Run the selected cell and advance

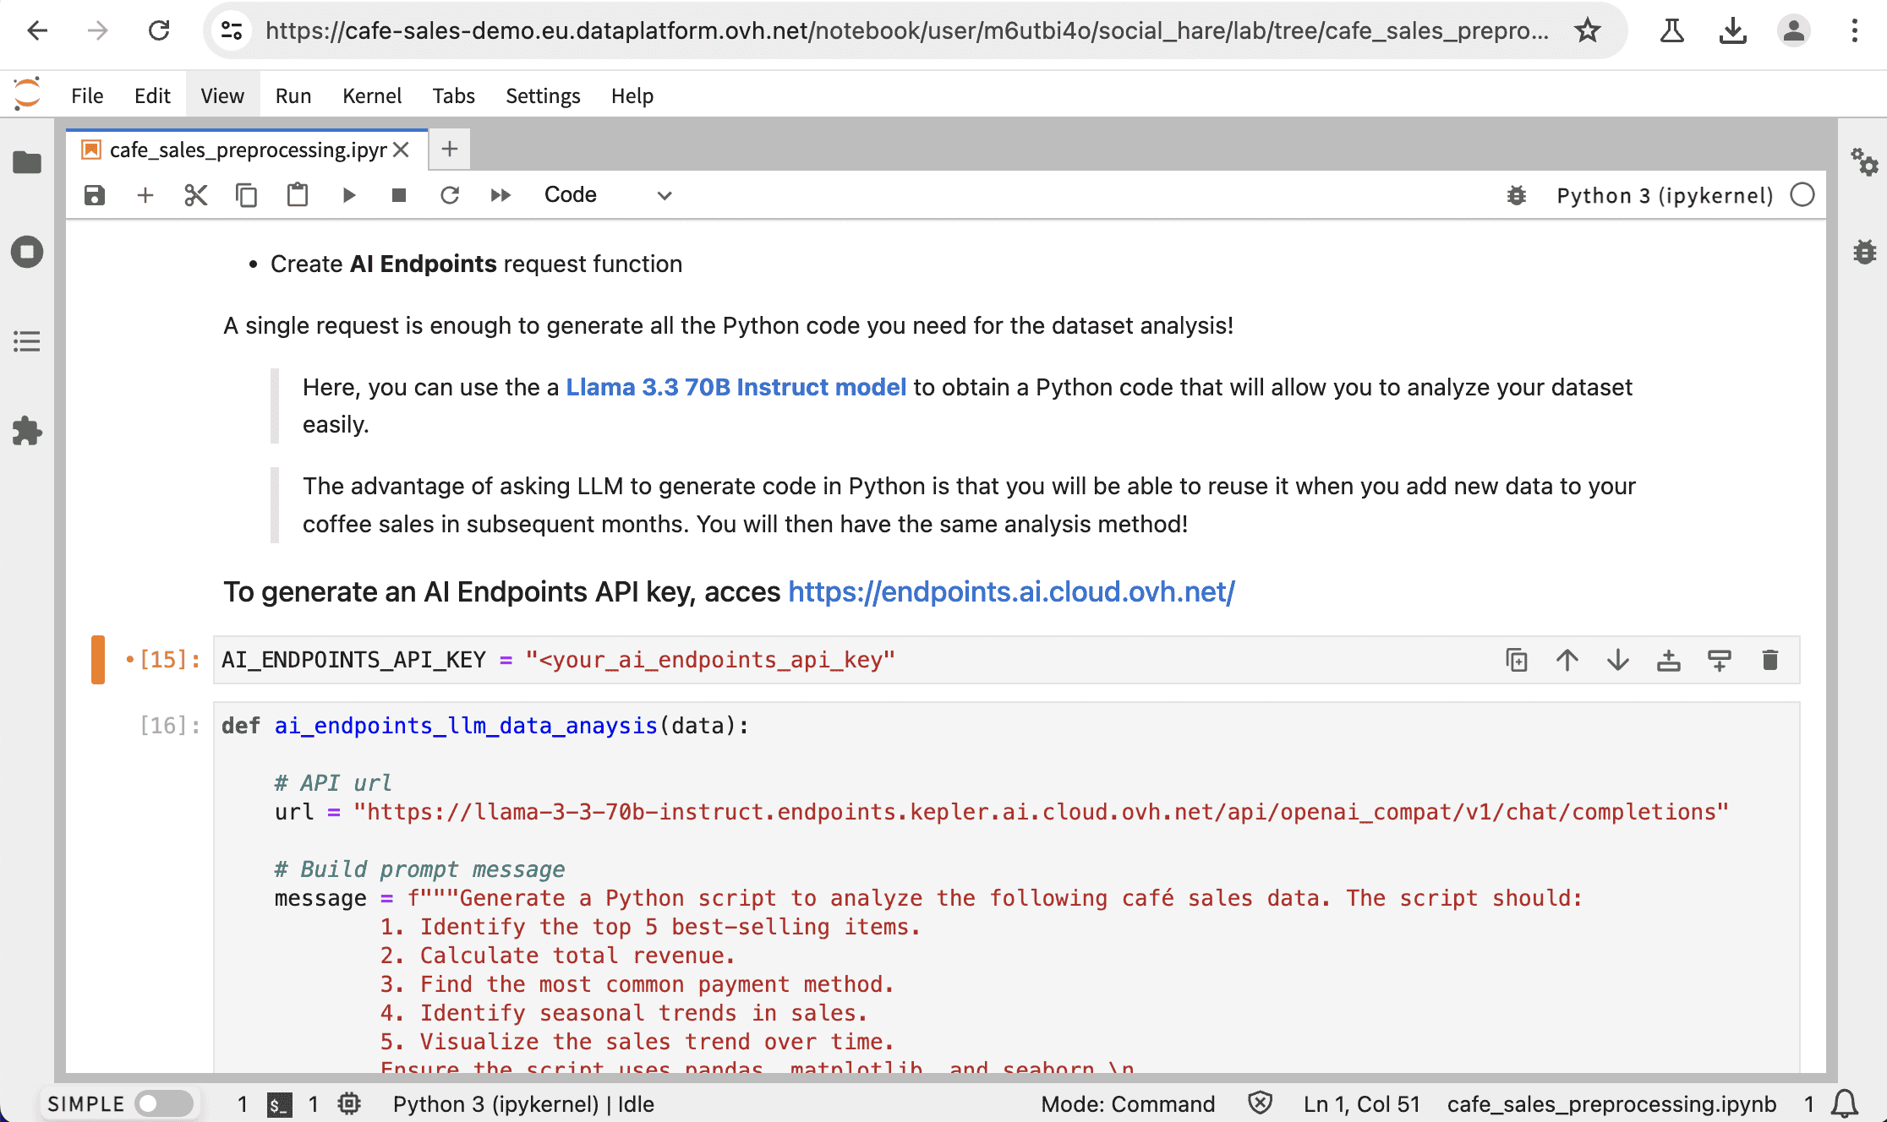348,195
